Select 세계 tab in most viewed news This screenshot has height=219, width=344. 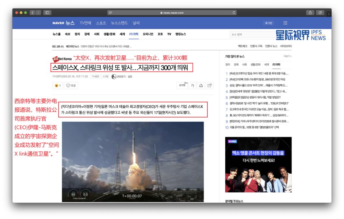pyautogui.click(x=266, y=64)
